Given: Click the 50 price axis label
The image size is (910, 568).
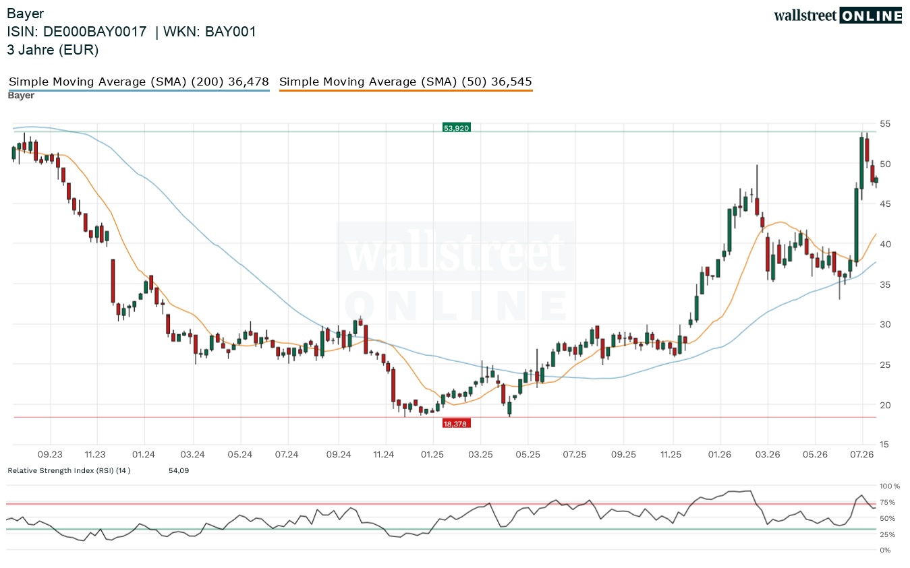Looking at the screenshot, I should pyautogui.click(x=886, y=164).
